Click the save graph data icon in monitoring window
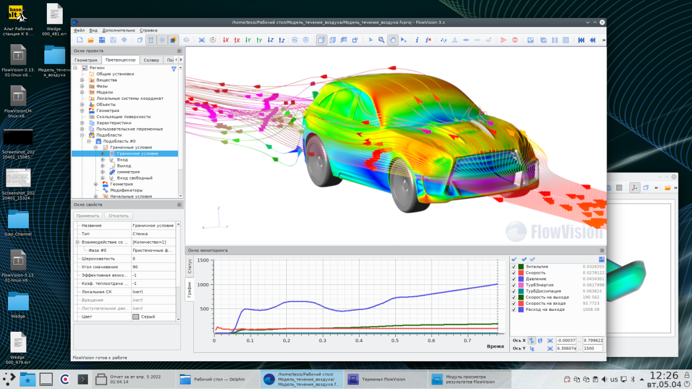This screenshot has height=389, width=692. 601,259
